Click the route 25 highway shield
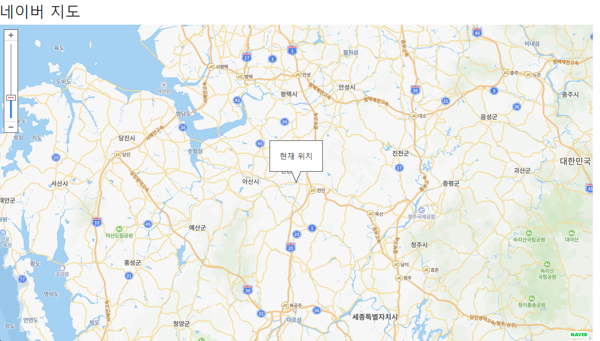 (290, 247)
